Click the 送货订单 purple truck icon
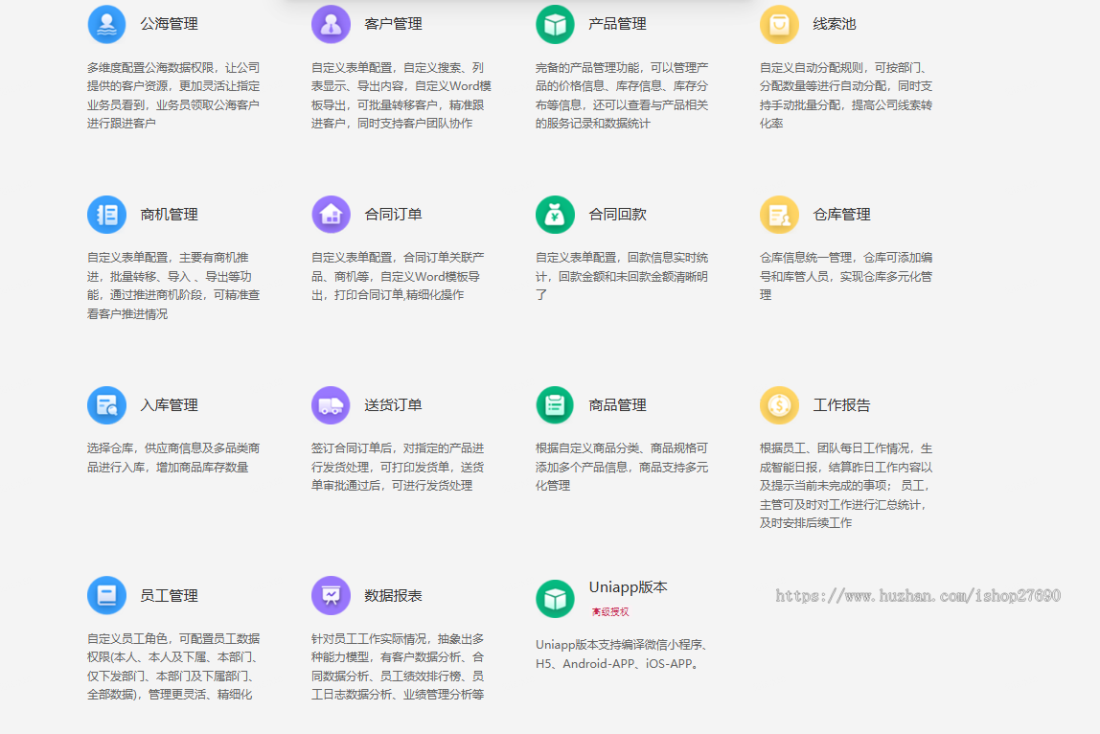Viewport: 1100px width, 734px height. [331, 405]
